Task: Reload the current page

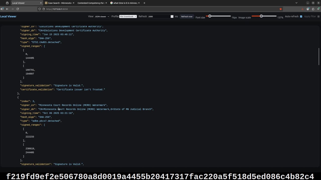Action: click(x=18, y=9)
